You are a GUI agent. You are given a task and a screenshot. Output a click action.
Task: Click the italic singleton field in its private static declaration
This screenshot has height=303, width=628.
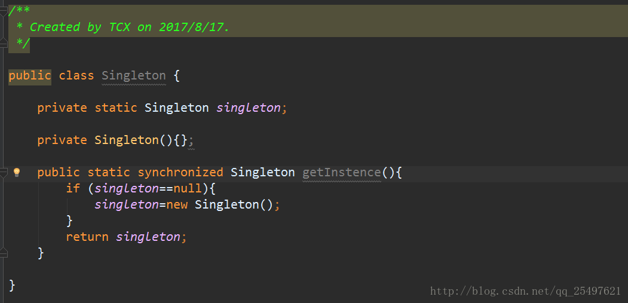(x=249, y=108)
